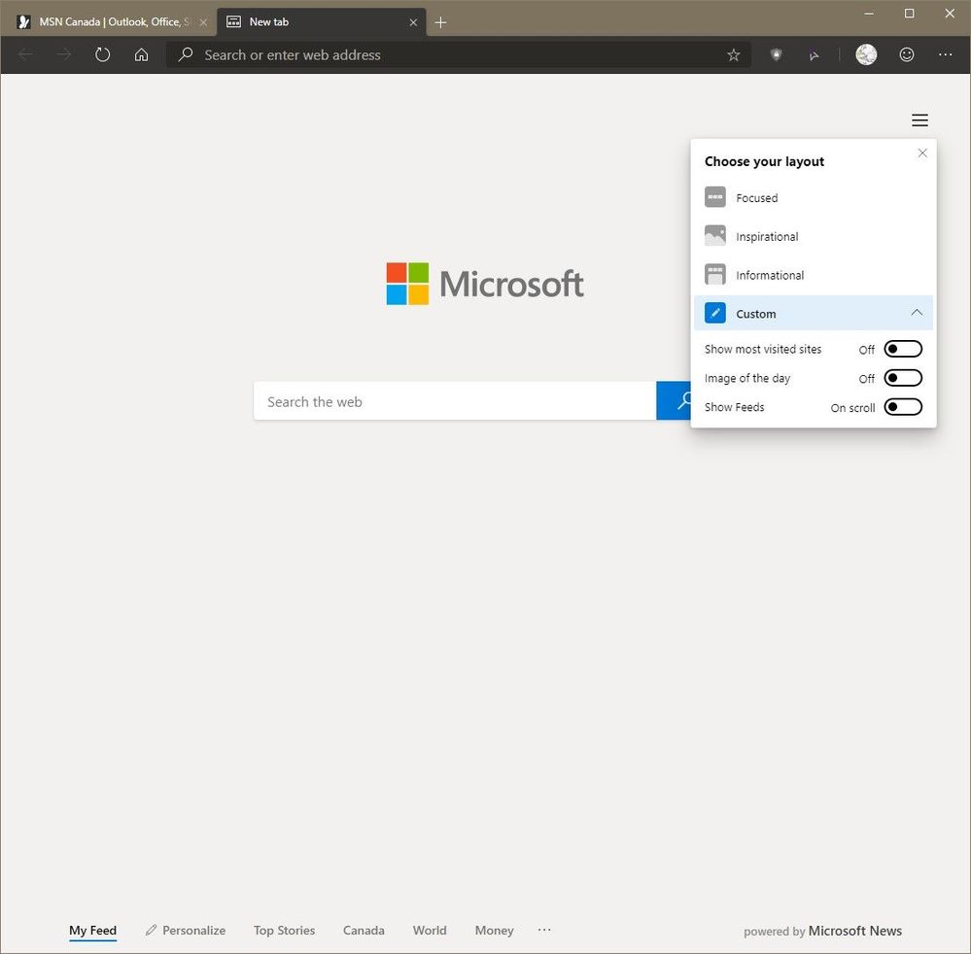
Task: Click the Microsoft News link
Action: (855, 931)
